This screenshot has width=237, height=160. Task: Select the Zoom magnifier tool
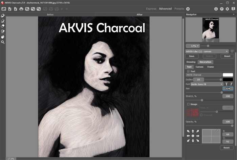[x=3, y=42]
